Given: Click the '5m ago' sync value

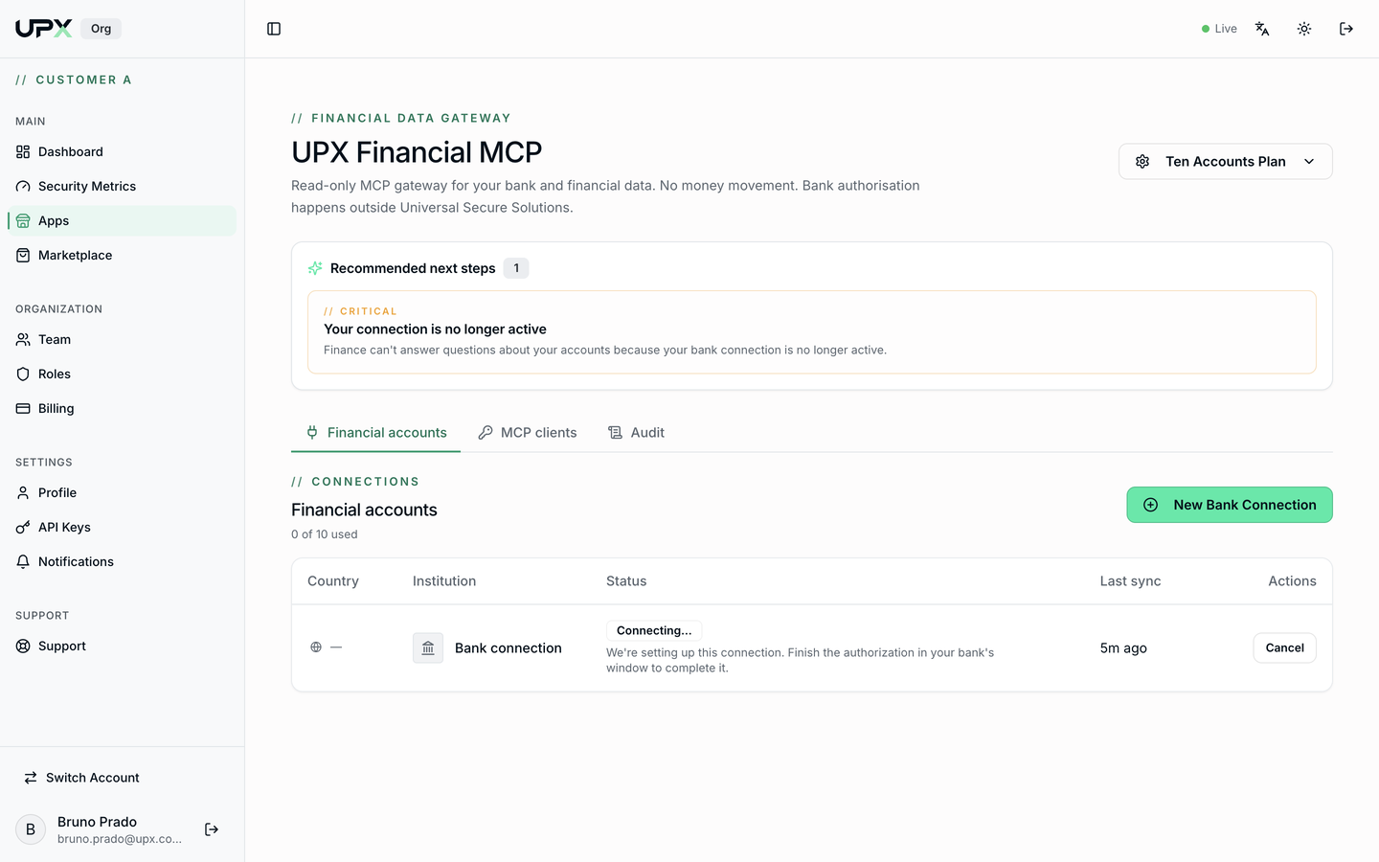Looking at the screenshot, I should [x=1123, y=648].
